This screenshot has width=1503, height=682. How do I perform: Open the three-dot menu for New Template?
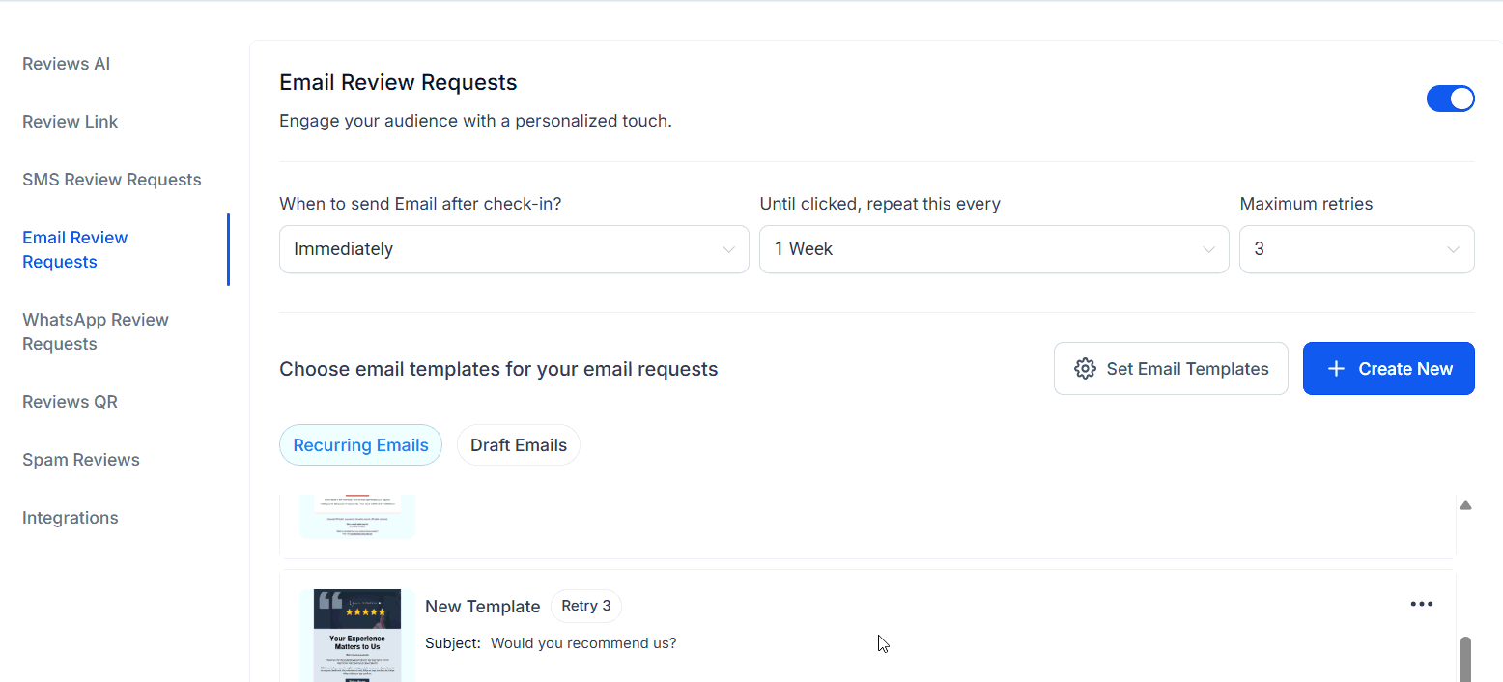coord(1421,603)
